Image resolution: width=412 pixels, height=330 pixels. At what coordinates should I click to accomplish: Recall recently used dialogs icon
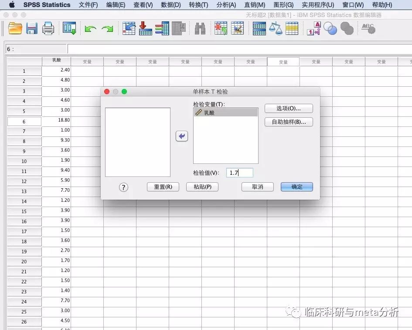(69, 28)
